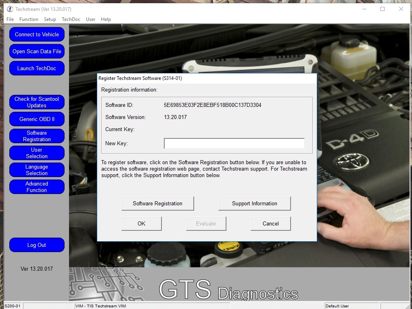This screenshot has width=412, height=309.
Task: Click the New Key input field
Action: (x=234, y=143)
